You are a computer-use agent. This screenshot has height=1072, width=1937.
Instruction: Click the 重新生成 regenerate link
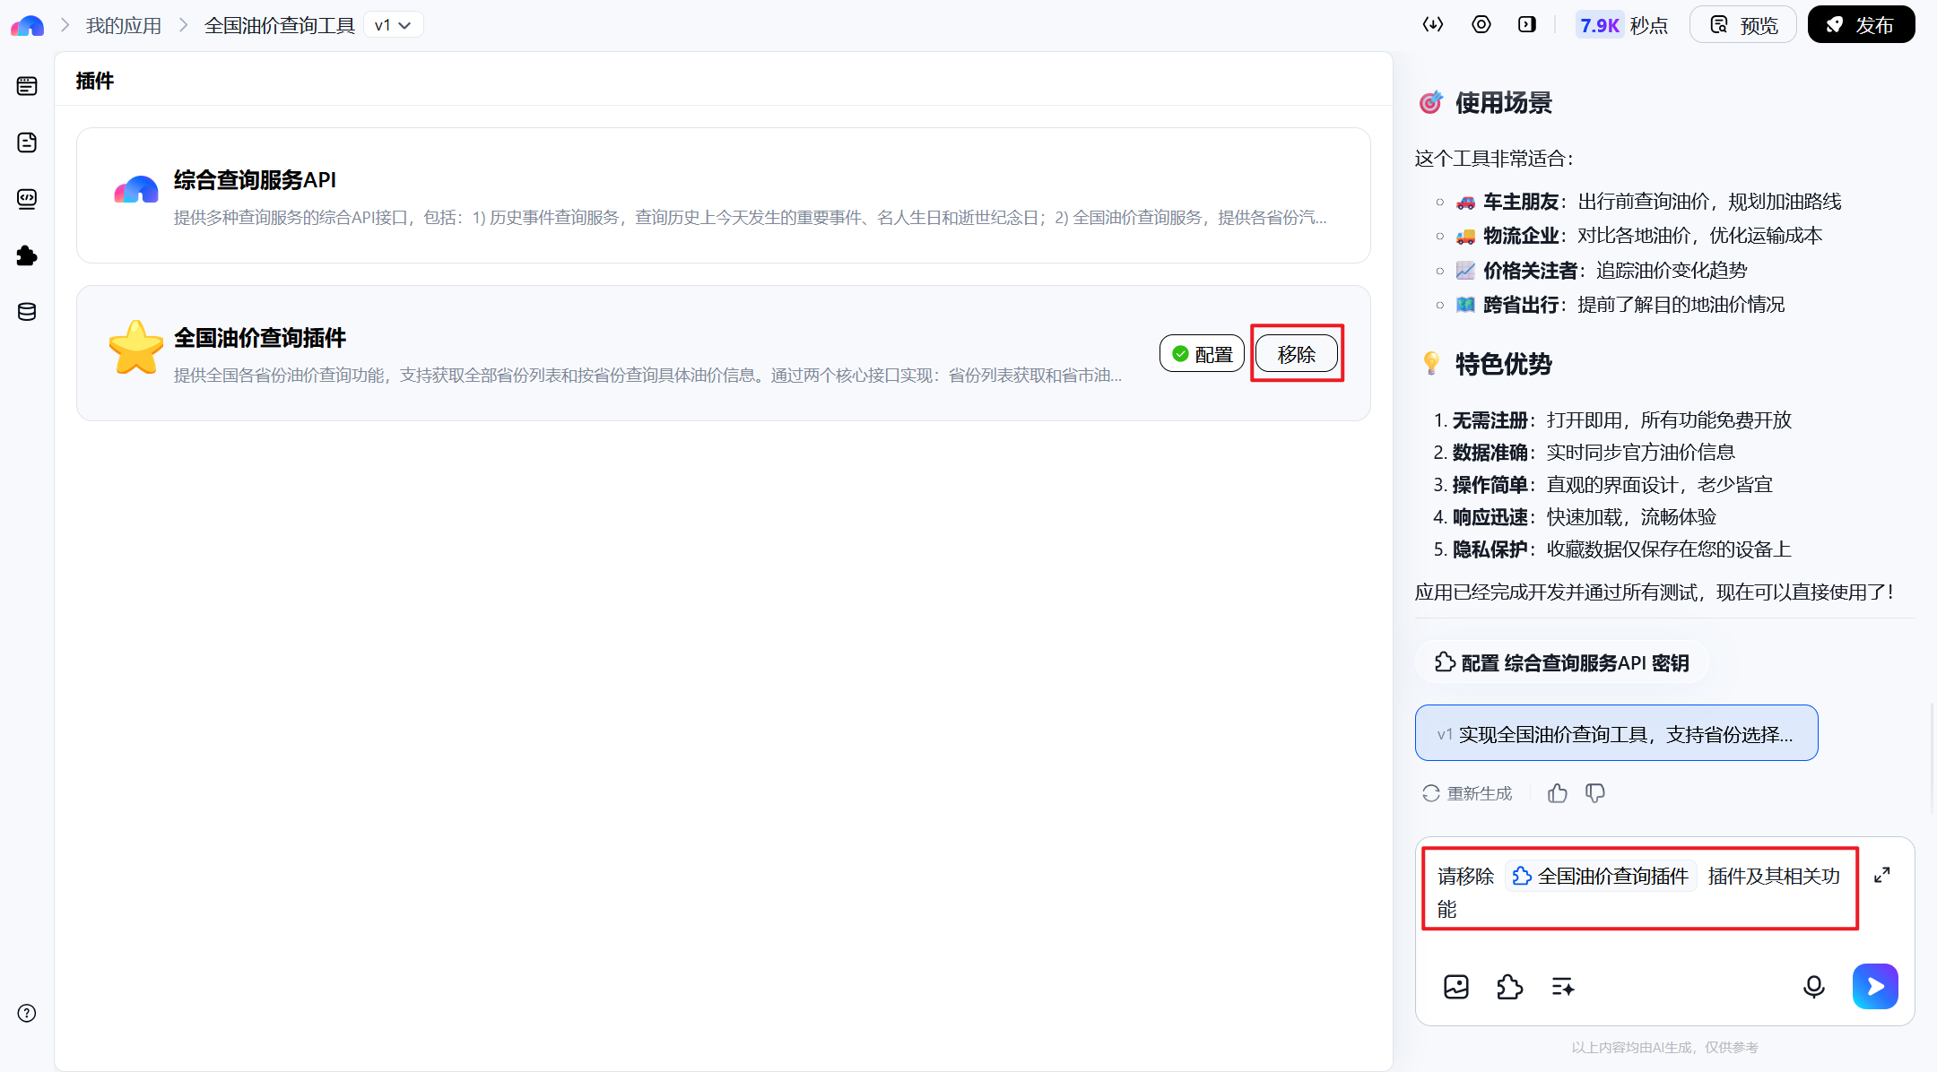(1467, 793)
